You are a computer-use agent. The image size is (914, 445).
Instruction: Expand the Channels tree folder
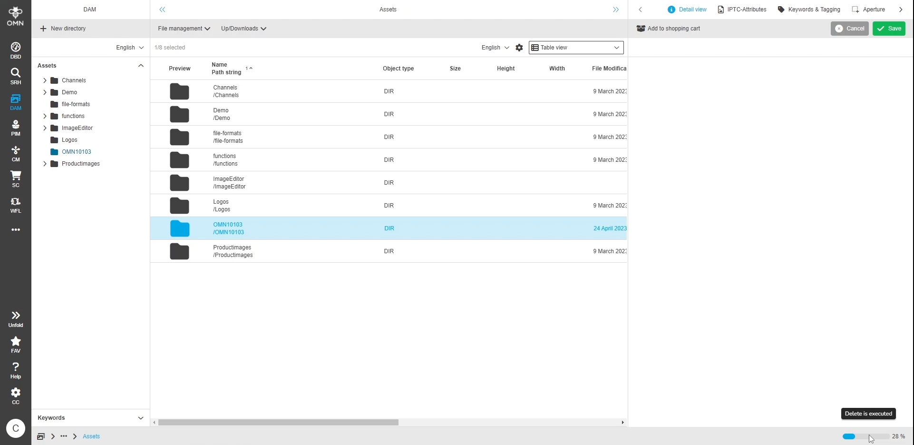[x=45, y=80]
